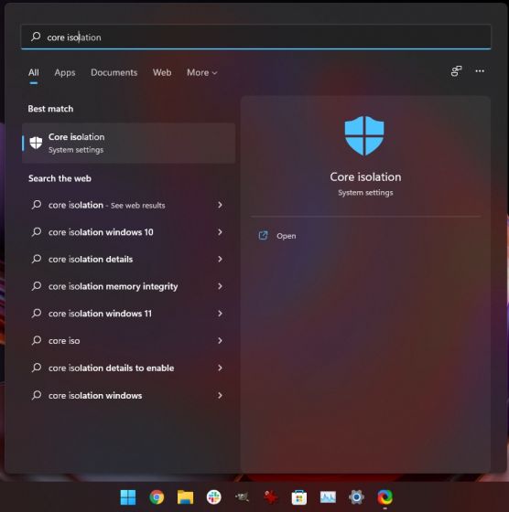Expand arrow for core isolation memory integrity

(x=220, y=286)
